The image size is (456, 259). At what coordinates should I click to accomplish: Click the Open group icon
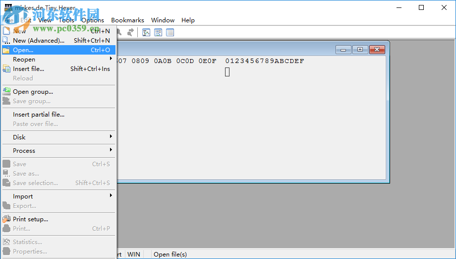[x=6, y=91]
